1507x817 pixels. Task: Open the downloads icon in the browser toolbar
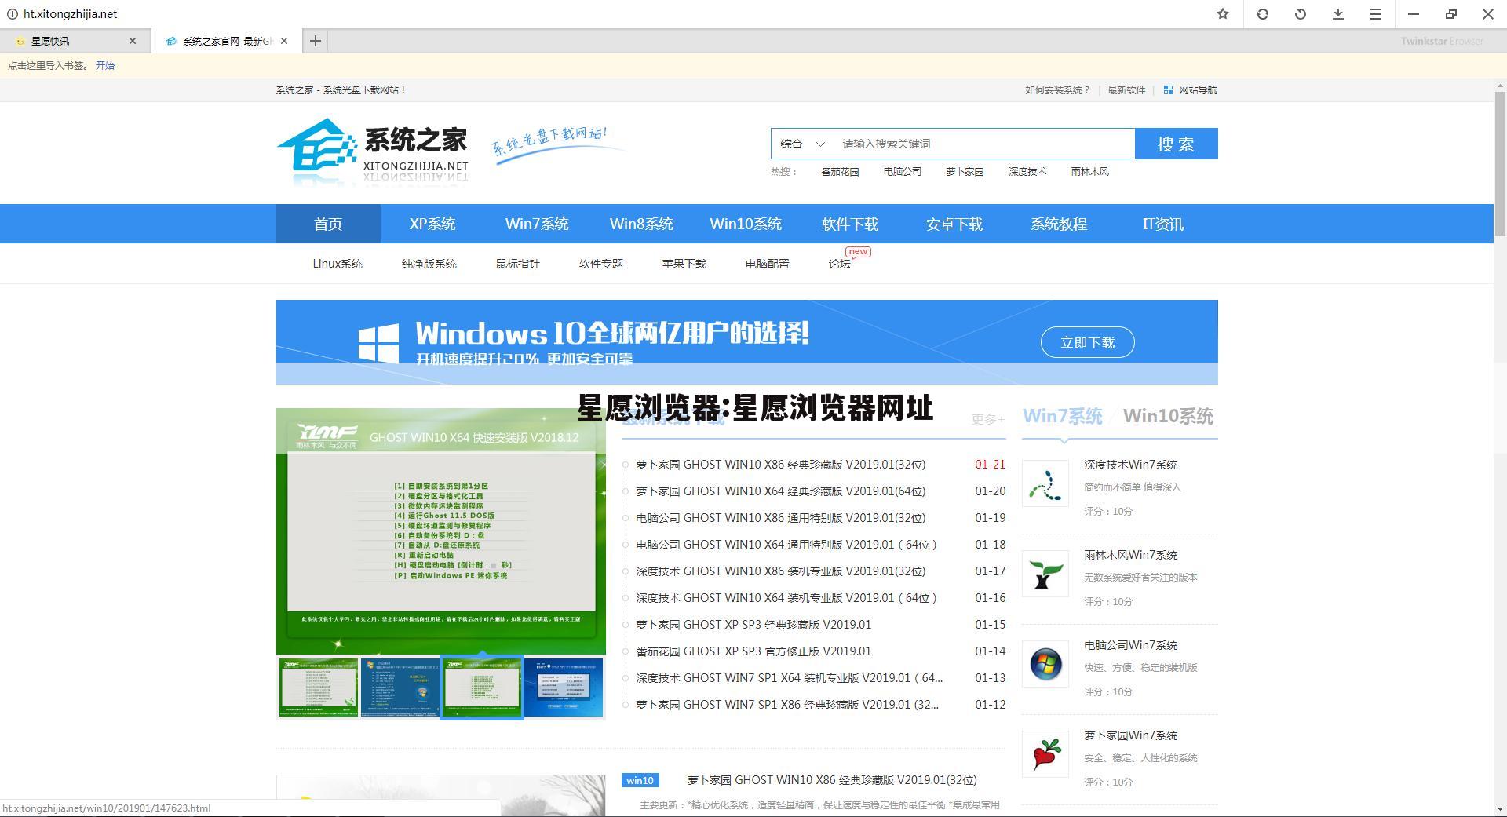[1337, 14]
